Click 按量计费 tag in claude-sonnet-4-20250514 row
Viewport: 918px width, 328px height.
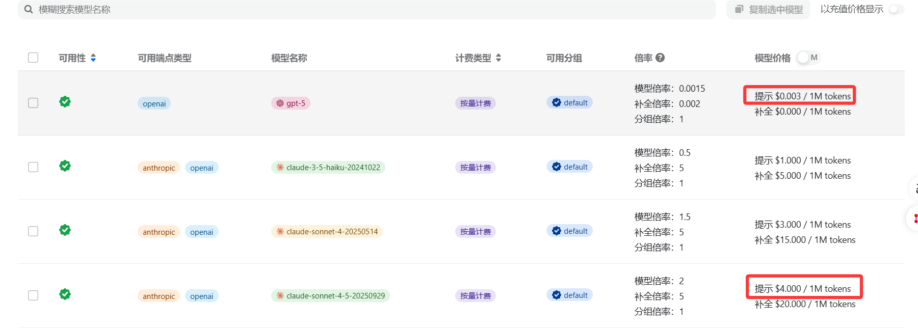pos(476,232)
